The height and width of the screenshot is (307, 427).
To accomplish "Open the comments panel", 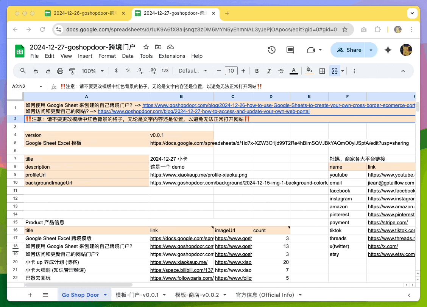I will [290, 50].
